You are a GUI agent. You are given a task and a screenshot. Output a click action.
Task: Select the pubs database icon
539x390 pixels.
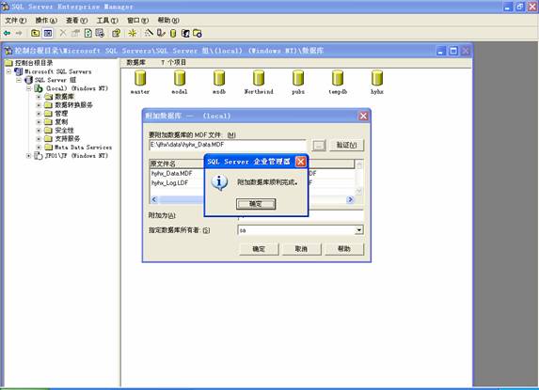pyautogui.click(x=298, y=78)
